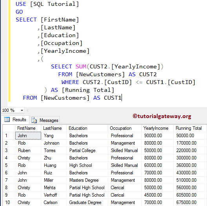This screenshot has width=207, height=206.
Task: Select row header number 5
Action: click(x=9, y=165)
